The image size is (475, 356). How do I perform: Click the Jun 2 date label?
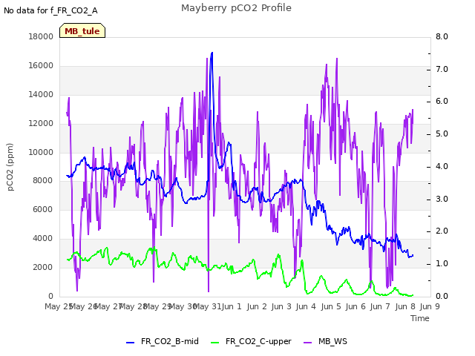pyautogui.click(x=257, y=307)
